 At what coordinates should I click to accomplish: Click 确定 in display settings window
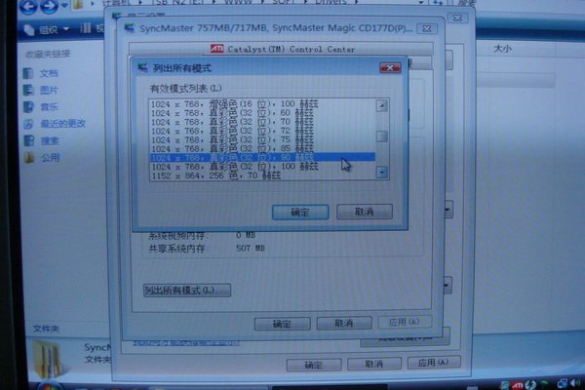(314, 365)
